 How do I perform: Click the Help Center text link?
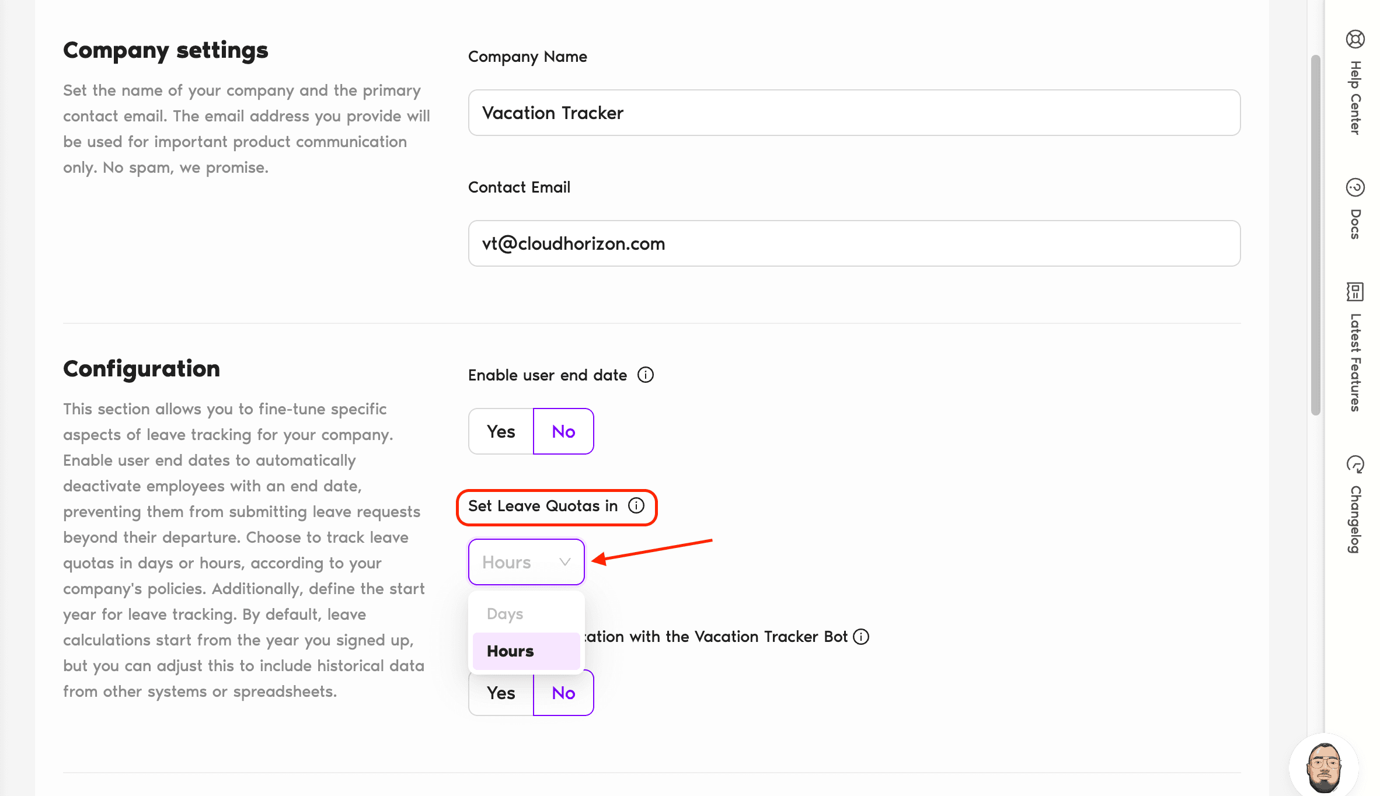tap(1355, 98)
